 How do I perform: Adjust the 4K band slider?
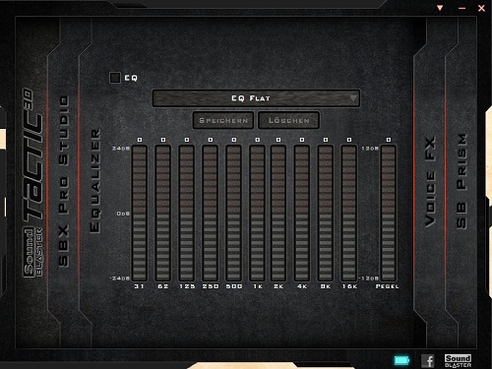[x=302, y=214]
